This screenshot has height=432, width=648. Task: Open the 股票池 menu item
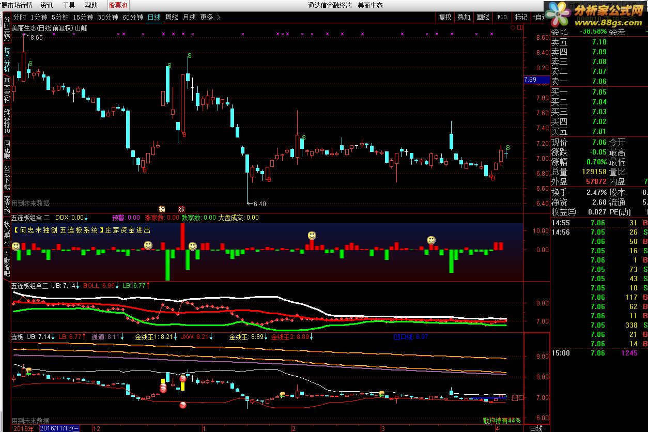(x=118, y=5)
